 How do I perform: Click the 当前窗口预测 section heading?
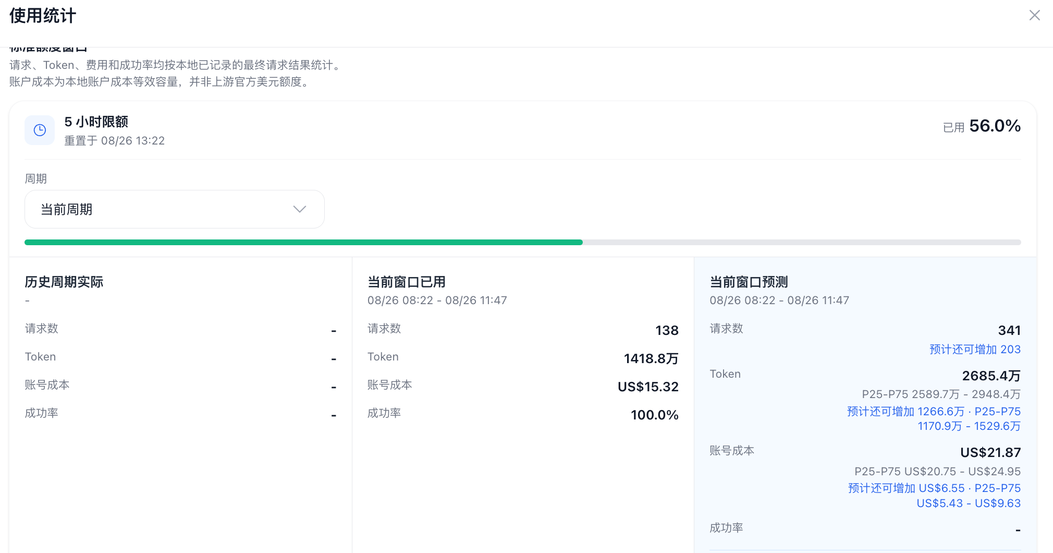(x=749, y=282)
